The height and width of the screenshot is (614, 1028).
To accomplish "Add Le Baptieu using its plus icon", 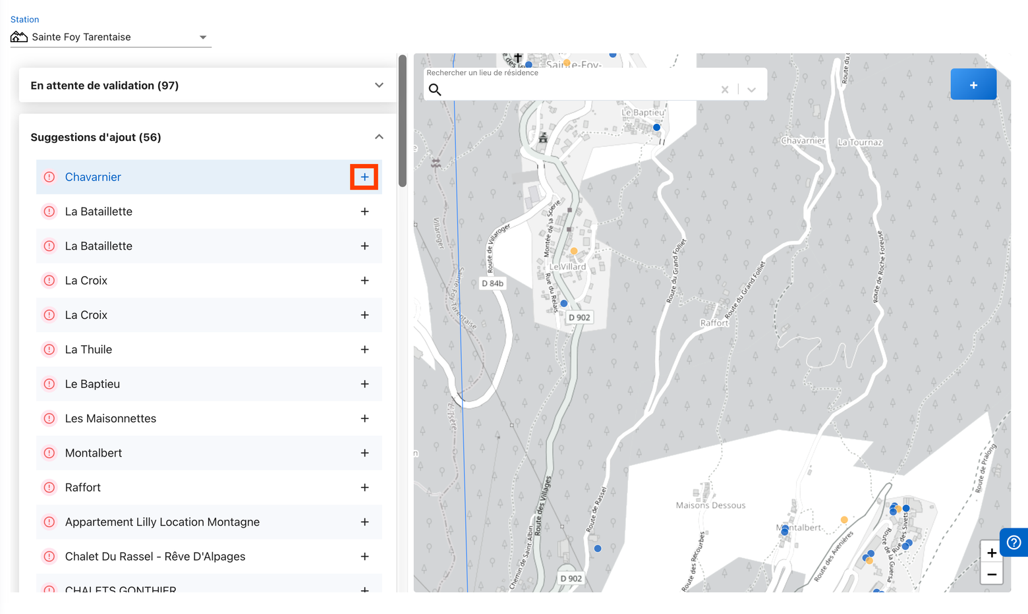I will click(364, 384).
